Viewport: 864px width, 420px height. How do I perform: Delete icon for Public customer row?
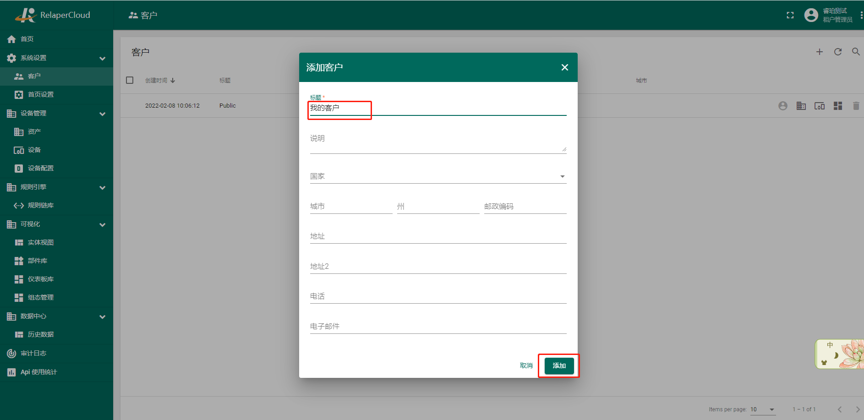(856, 106)
